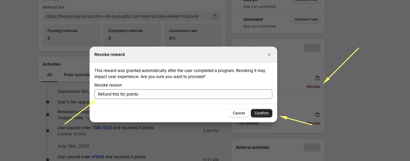Open order TMS-1023 link

tap(102, 128)
